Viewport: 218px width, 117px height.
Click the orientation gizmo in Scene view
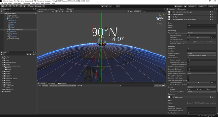160,18
